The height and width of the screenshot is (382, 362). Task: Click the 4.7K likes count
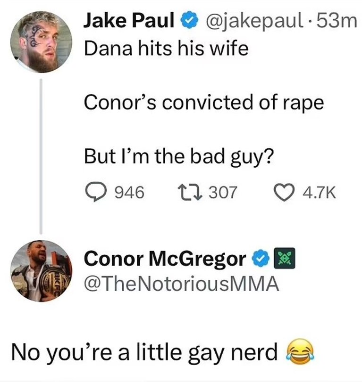pos(319,193)
